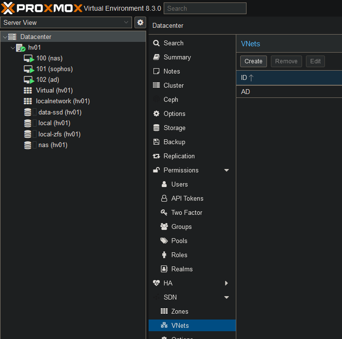The height and width of the screenshot is (339, 342).
Task: Collapse the hv01 node tree
Action: coord(13,48)
